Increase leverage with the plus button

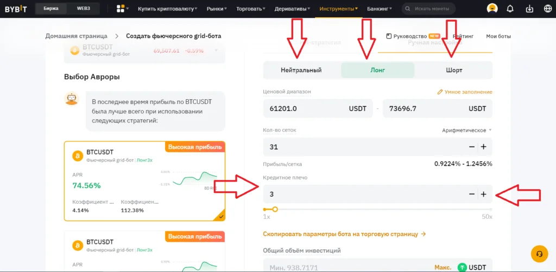click(x=483, y=195)
